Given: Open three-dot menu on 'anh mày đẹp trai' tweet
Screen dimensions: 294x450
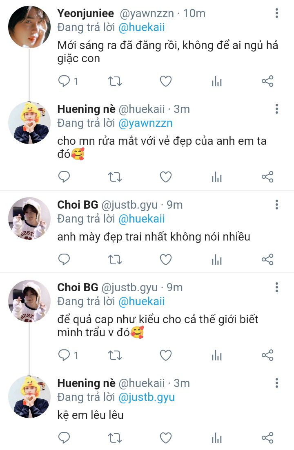Looking at the screenshot, I should tap(276, 205).
